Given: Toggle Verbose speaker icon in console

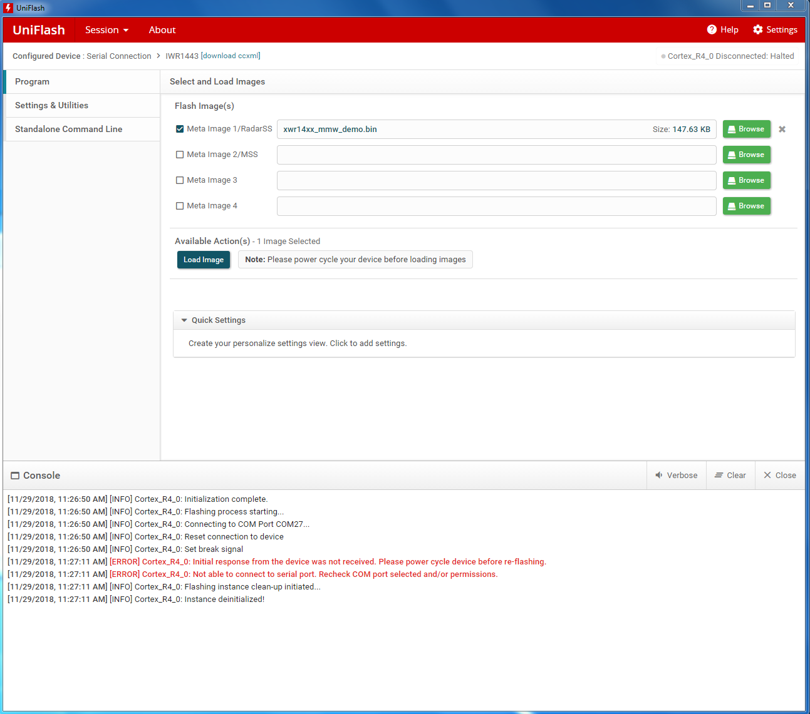Looking at the screenshot, I should click(659, 476).
